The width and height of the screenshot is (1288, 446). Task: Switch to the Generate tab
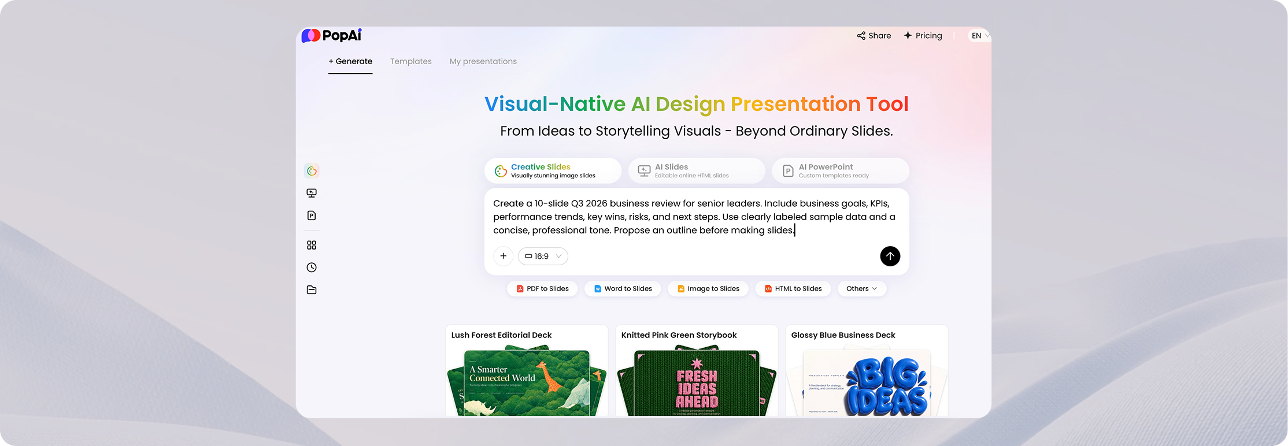click(350, 61)
